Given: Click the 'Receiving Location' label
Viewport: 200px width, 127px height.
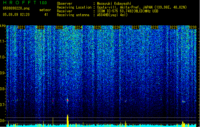Looking at the screenshot, I should pyautogui.click(x=74, y=7).
